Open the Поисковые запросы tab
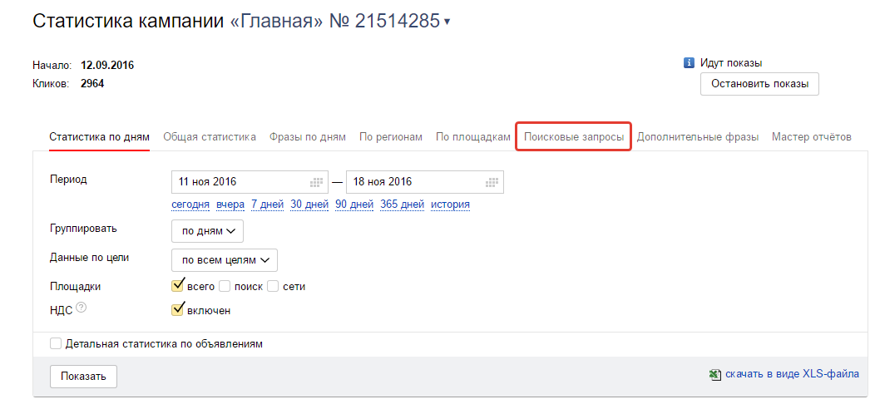The height and width of the screenshot is (414, 875). click(574, 136)
